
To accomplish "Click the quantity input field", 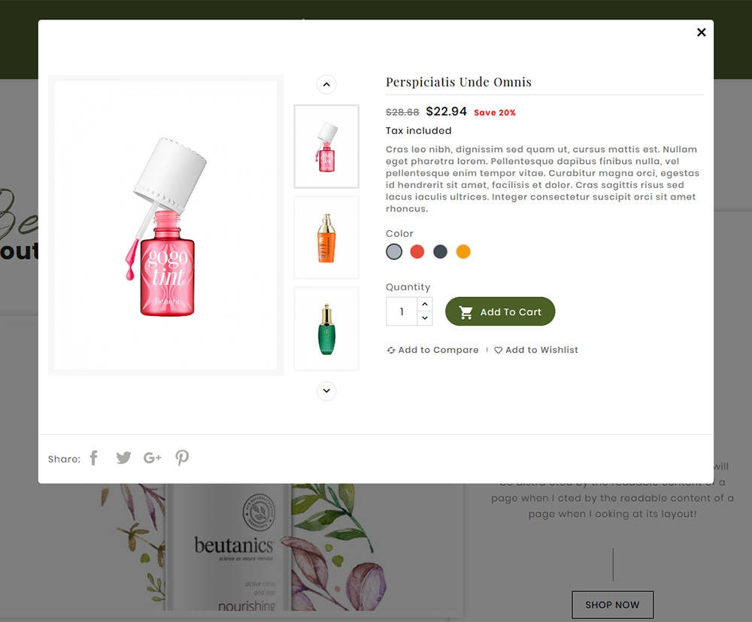I will tap(402, 311).
